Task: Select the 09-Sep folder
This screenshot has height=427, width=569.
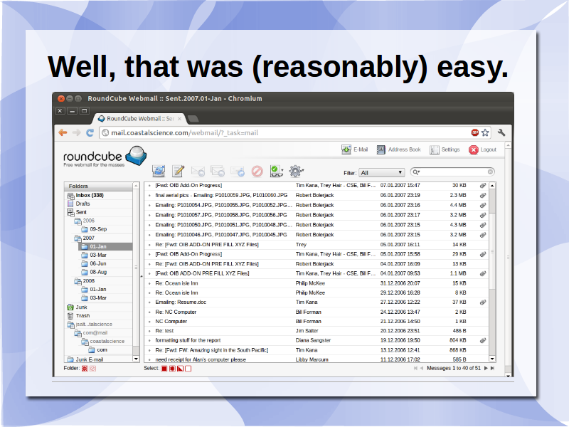Action: tap(98, 229)
